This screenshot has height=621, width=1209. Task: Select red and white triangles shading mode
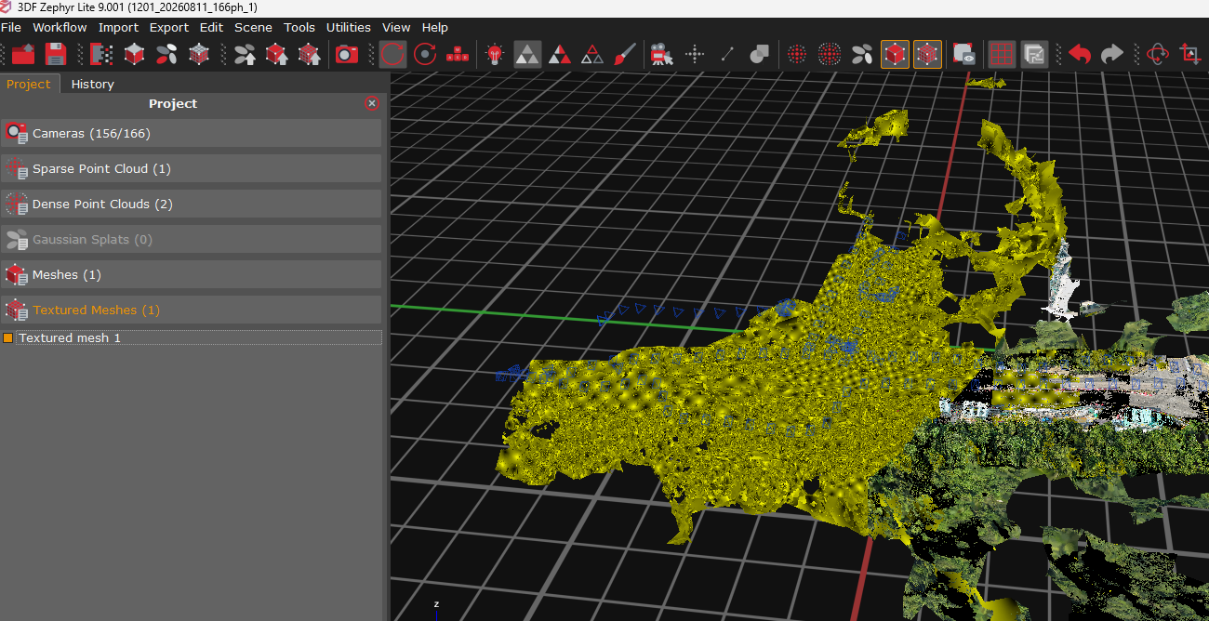[x=560, y=54]
